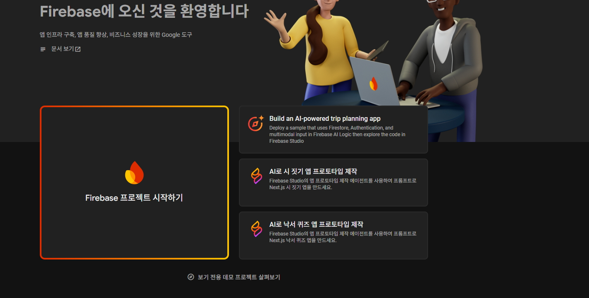
Task: Click the Firebase flame logo in the start card
Action: click(134, 173)
